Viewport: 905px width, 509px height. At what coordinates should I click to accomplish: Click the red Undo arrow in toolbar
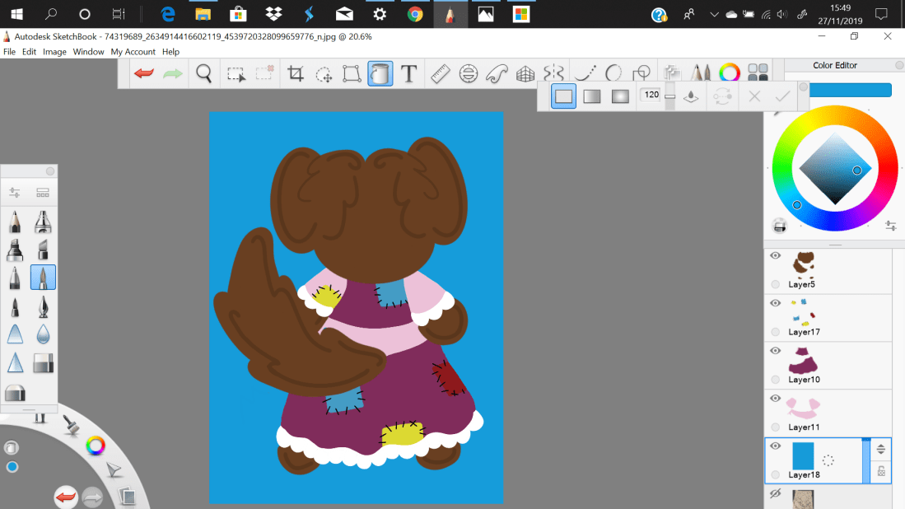click(x=144, y=74)
